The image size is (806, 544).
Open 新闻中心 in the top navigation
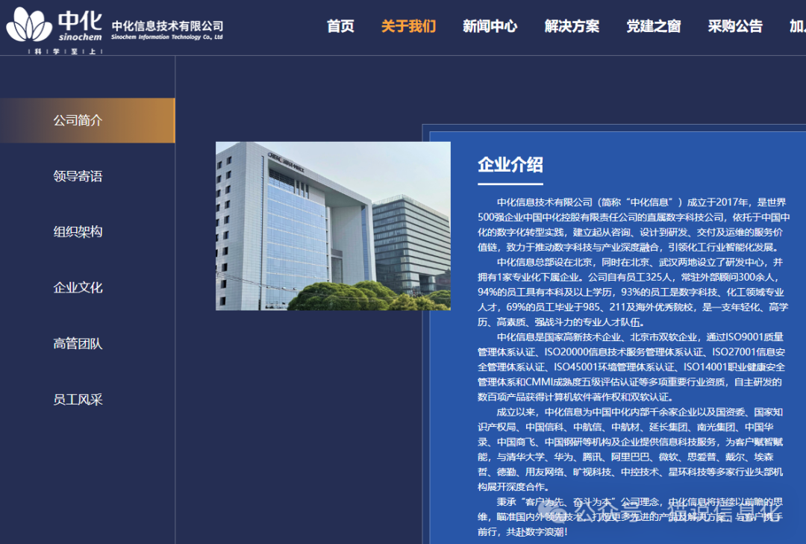[x=490, y=26]
